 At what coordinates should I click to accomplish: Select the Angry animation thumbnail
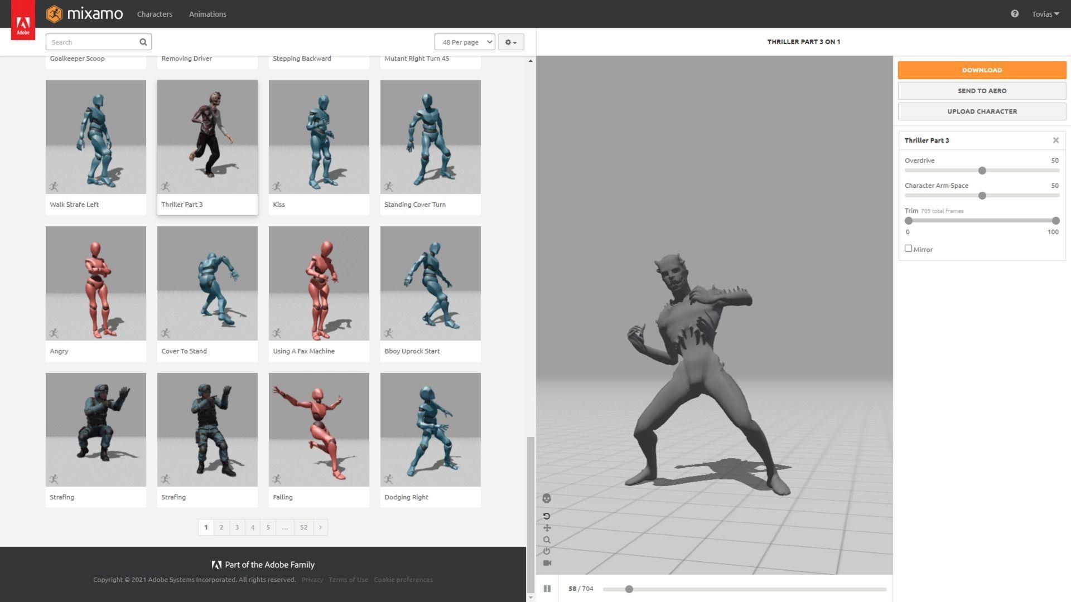point(96,283)
